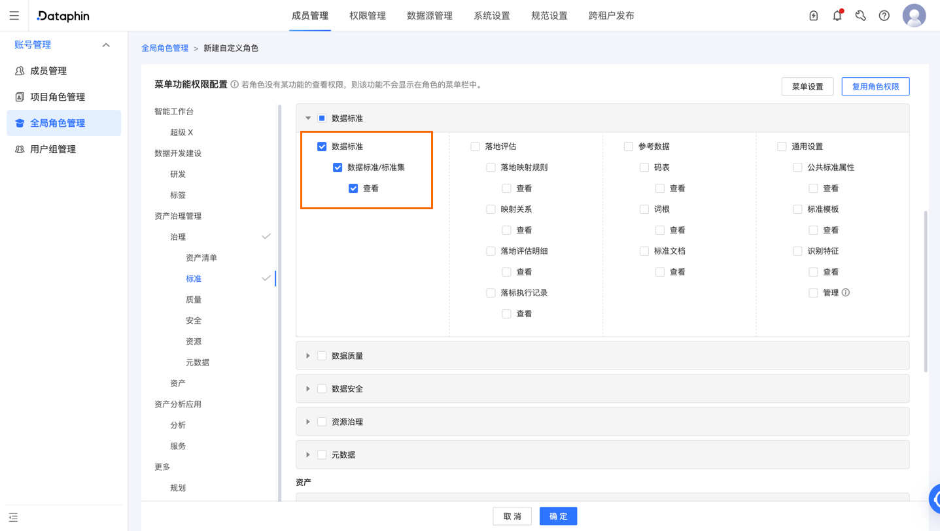
Task: Check the 落地映射规则 checkbox
Action: coord(491,167)
